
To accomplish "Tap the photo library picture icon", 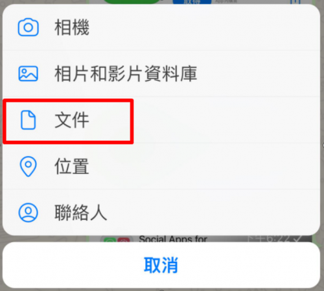I will click(29, 73).
